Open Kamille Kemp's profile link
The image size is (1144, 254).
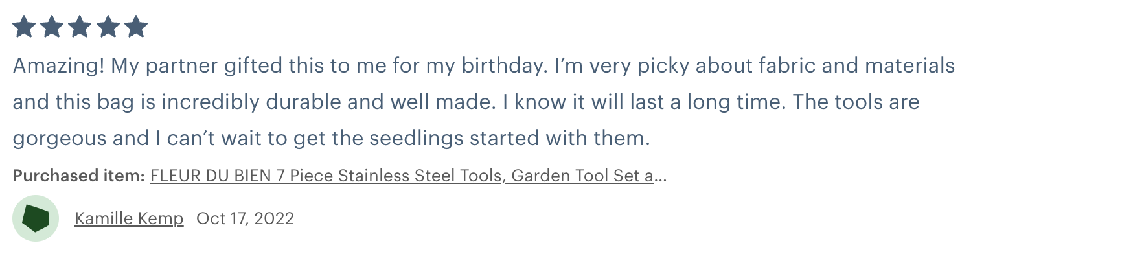point(129,218)
